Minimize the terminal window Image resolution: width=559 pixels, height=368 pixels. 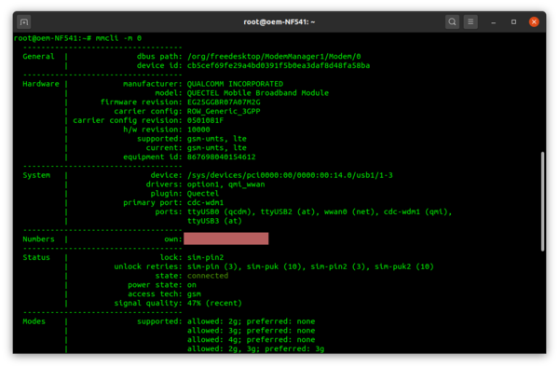coord(494,22)
